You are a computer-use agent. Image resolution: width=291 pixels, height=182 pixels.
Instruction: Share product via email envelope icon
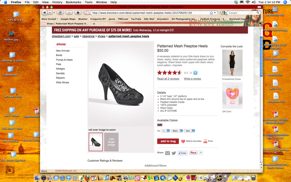[x=167, y=153]
